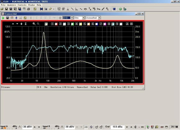
Task: Toggle the main curve checkbox above graph
Action: pyautogui.click(x=46, y=24)
